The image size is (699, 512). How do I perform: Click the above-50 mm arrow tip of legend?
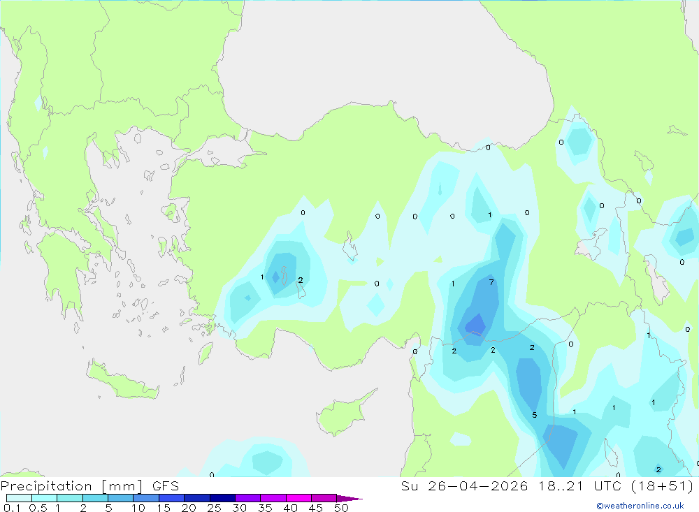(349, 499)
